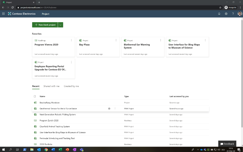Click the Beschaffung Monitore project icon
This screenshot has height=152, width=243.
click(x=35, y=102)
